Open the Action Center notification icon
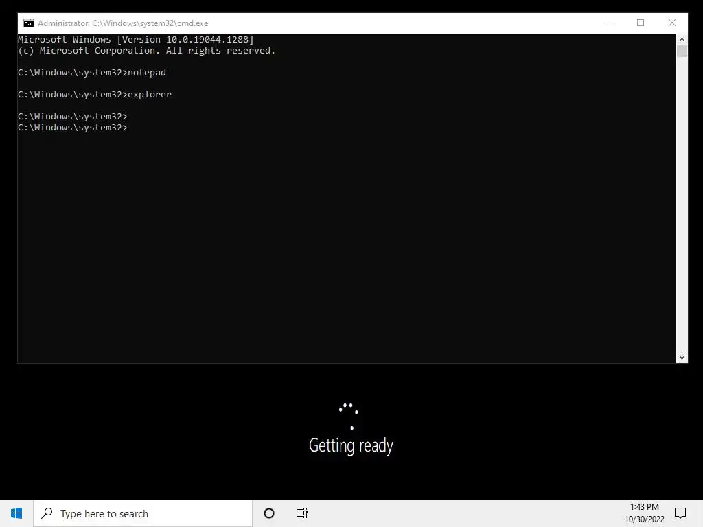 click(x=680, y=513)
